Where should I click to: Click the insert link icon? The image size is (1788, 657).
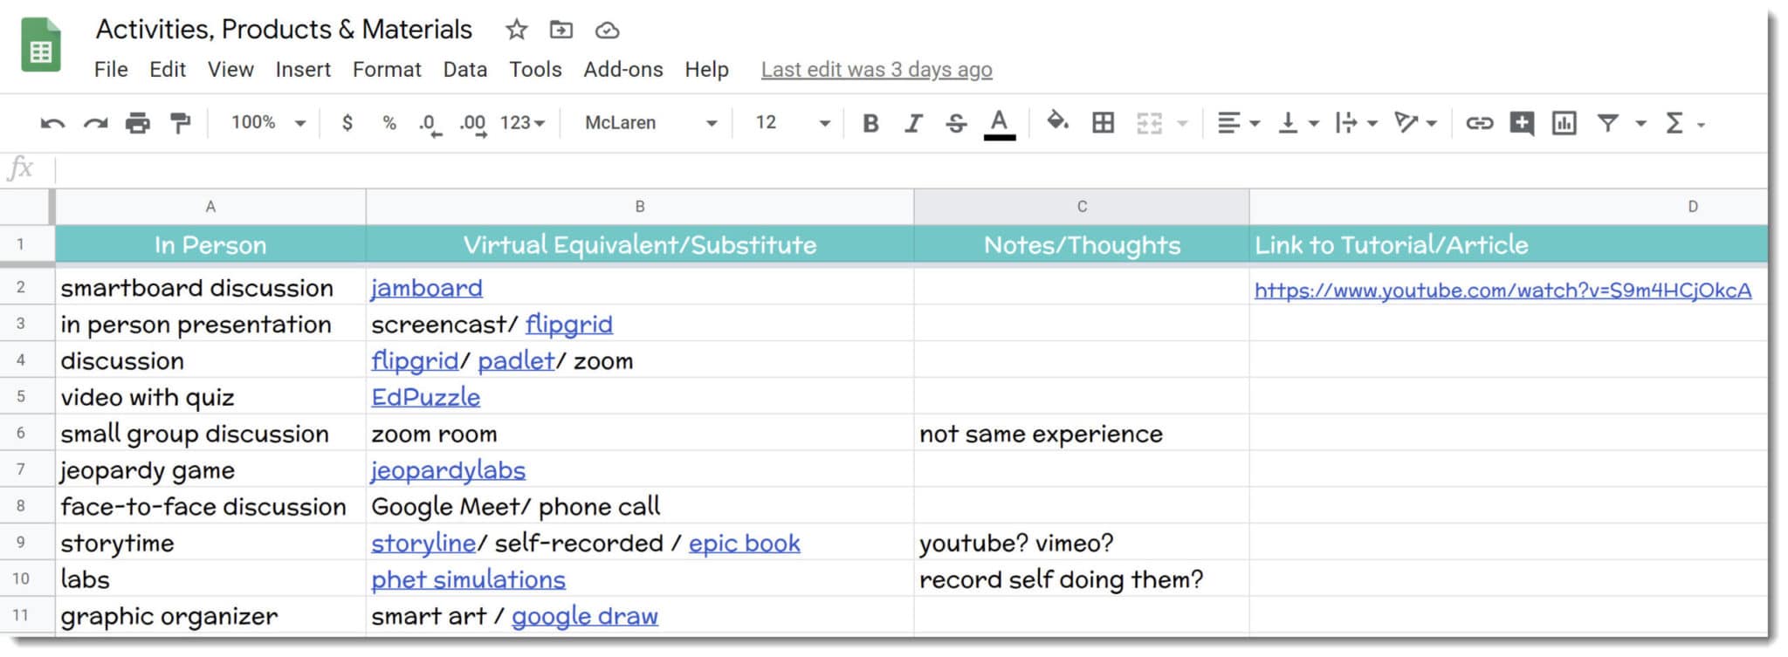click(1479, 123)
